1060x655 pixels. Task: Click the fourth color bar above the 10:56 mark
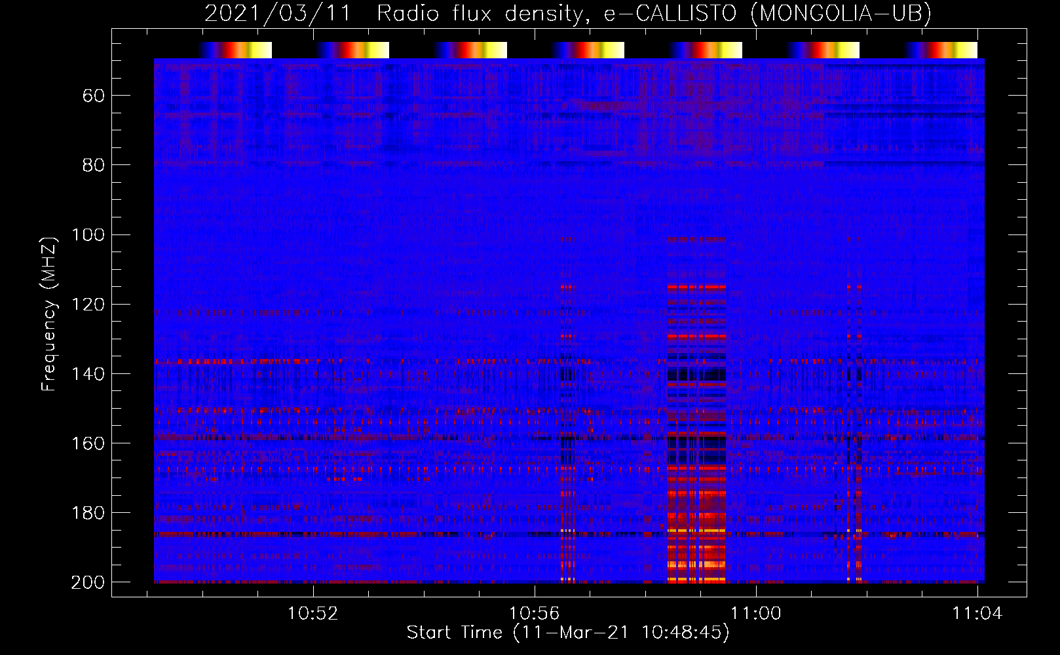(588, 50)
